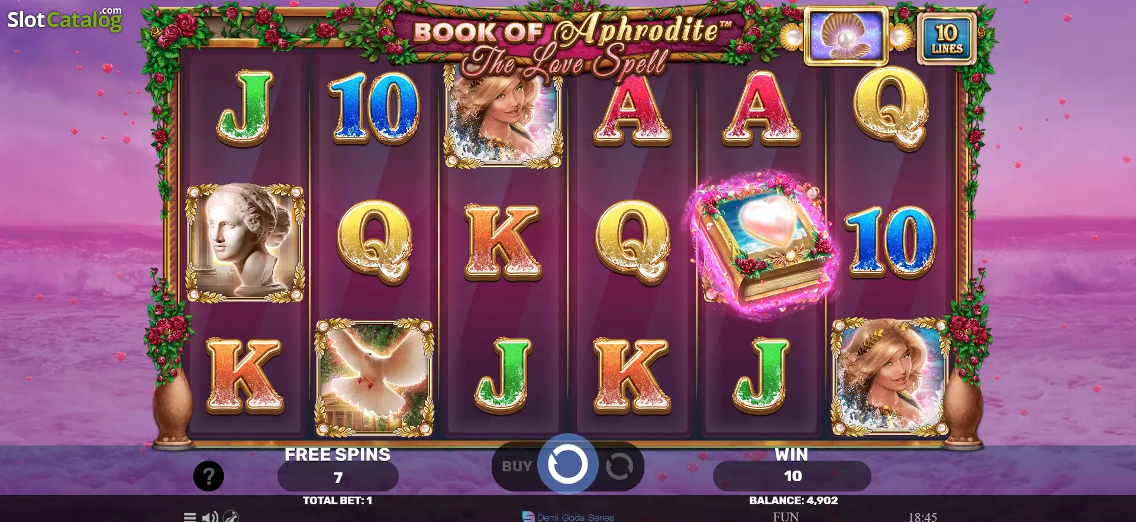Open the hamburger menu icon
Image resolution: width=1136 pixels, height=522 pixels.
189,517
